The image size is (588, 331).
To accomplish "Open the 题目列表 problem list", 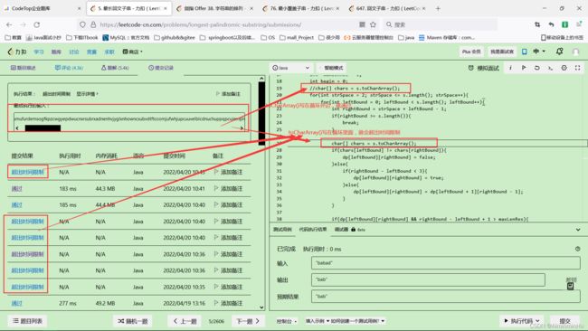I will [x=27, y=321].
